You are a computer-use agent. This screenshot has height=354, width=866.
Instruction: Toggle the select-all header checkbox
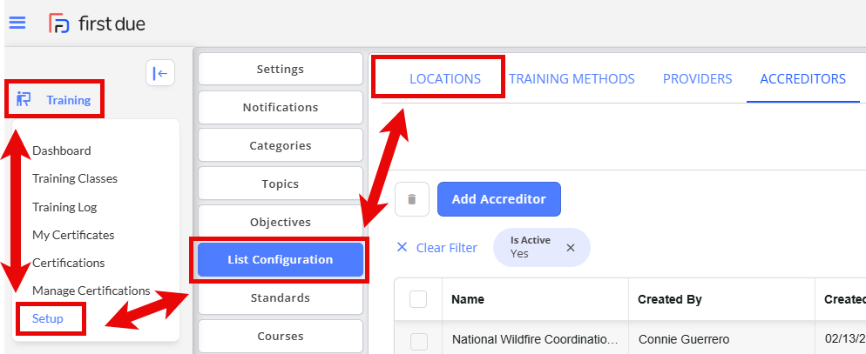[x=418, y=299]
